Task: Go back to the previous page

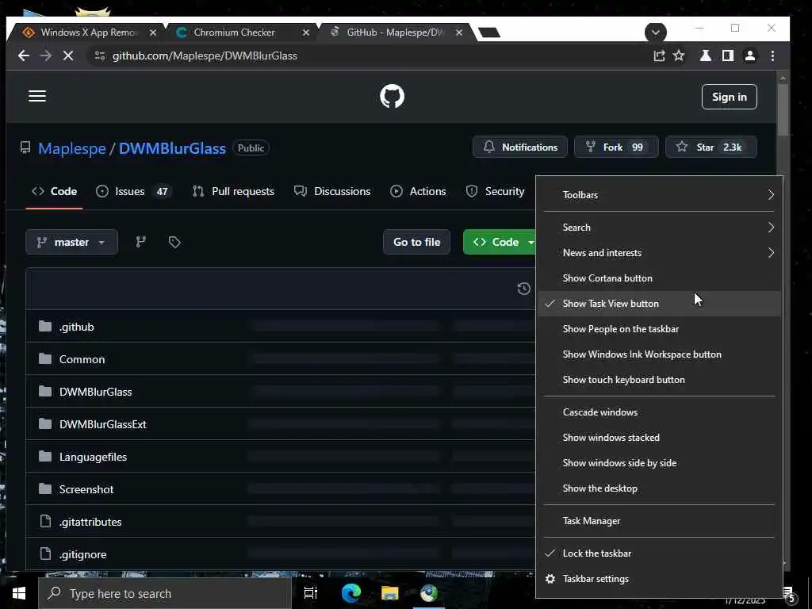Action: [24, 56]
